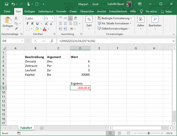Click the percent Zahl format button
177x136 pixels.
[89, 19]
